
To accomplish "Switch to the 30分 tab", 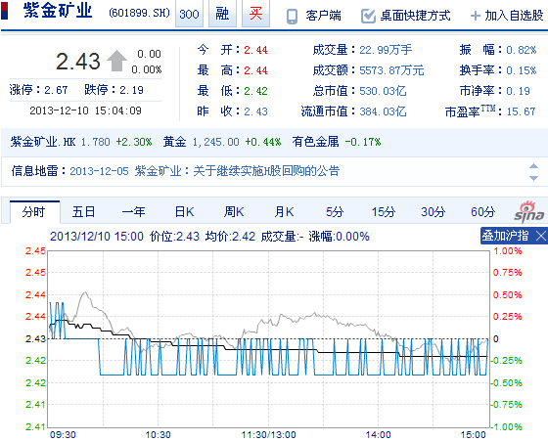I will (x=433, y=212).
